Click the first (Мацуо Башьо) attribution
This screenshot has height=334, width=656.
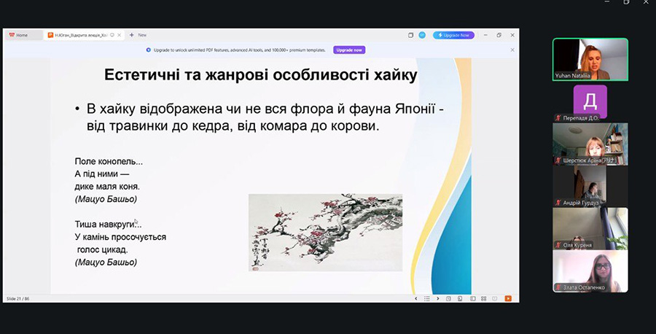pos(106,199)
